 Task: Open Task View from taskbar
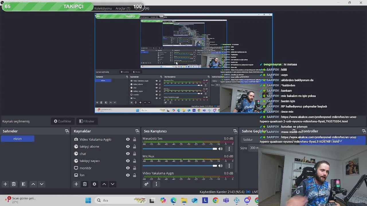pos(152,200)
